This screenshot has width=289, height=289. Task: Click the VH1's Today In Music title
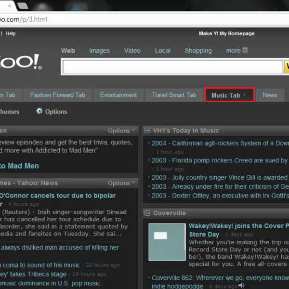[x=186, y=131]
